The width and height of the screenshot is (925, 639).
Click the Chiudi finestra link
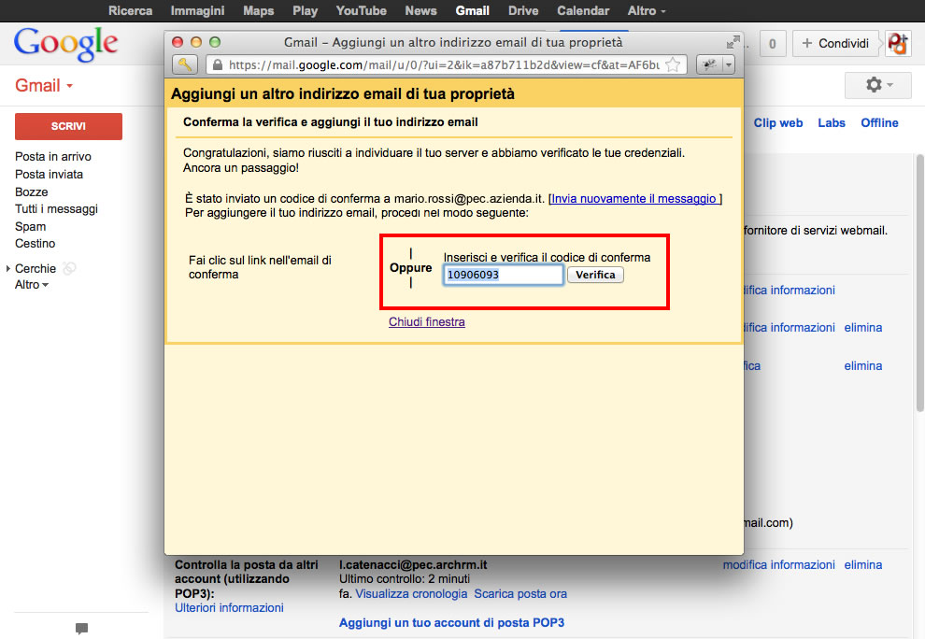426,322
